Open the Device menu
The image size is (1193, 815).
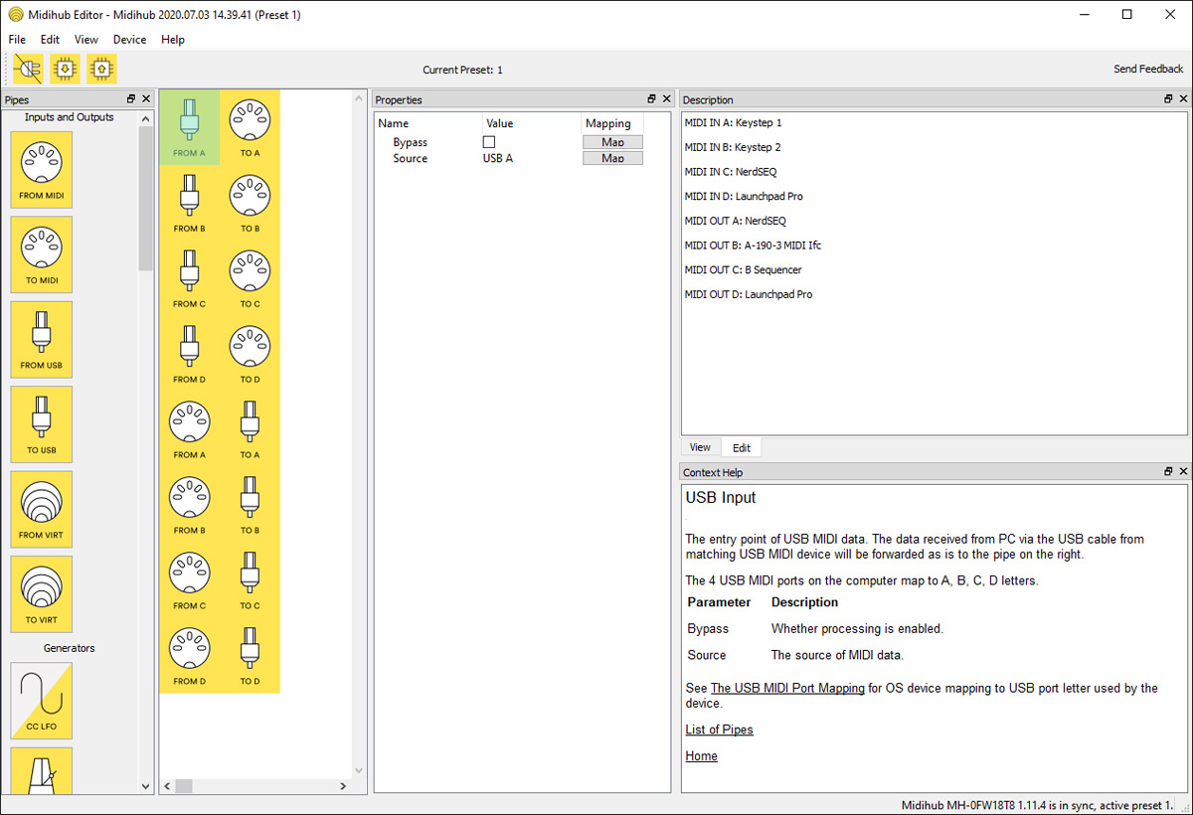pos(129,40)
